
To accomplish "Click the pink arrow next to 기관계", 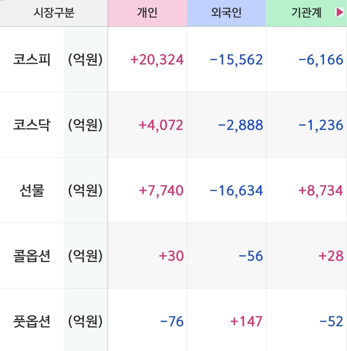I will 340,12.
